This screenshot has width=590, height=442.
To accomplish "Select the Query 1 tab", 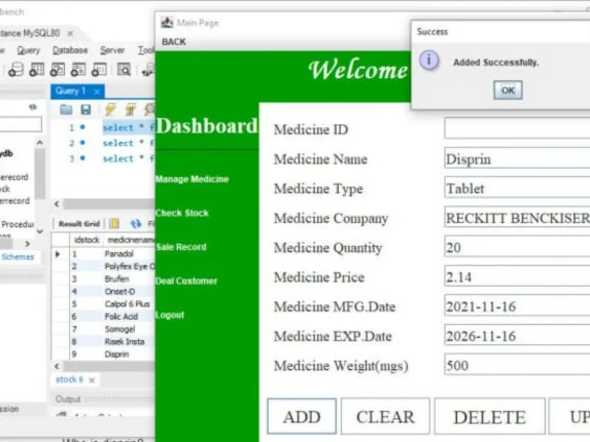I will (71, 91).
